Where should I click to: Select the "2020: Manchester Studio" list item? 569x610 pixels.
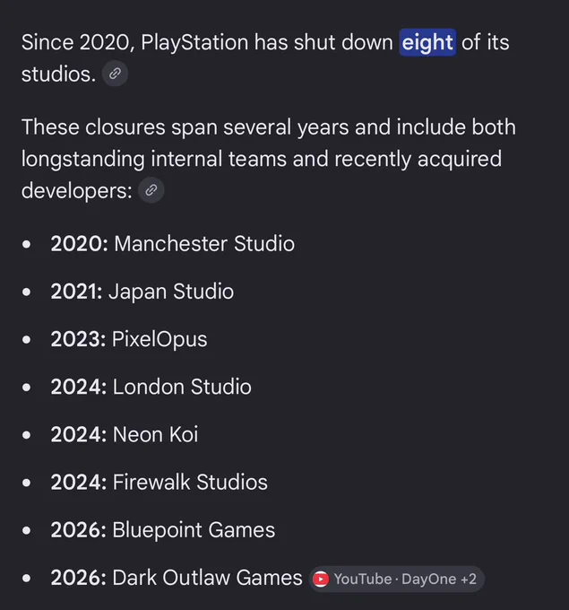(173, 244)
